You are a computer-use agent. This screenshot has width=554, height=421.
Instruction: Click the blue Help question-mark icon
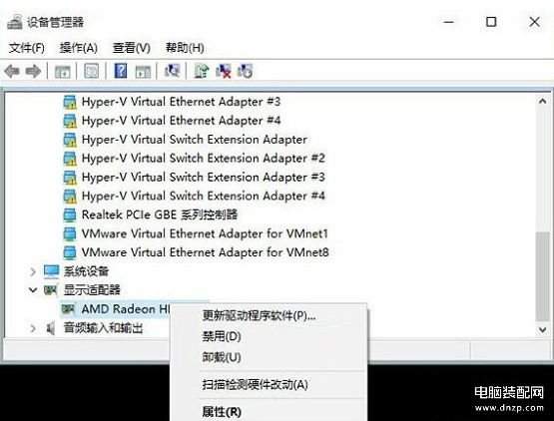pyautogui.click(x=121, y=71)
